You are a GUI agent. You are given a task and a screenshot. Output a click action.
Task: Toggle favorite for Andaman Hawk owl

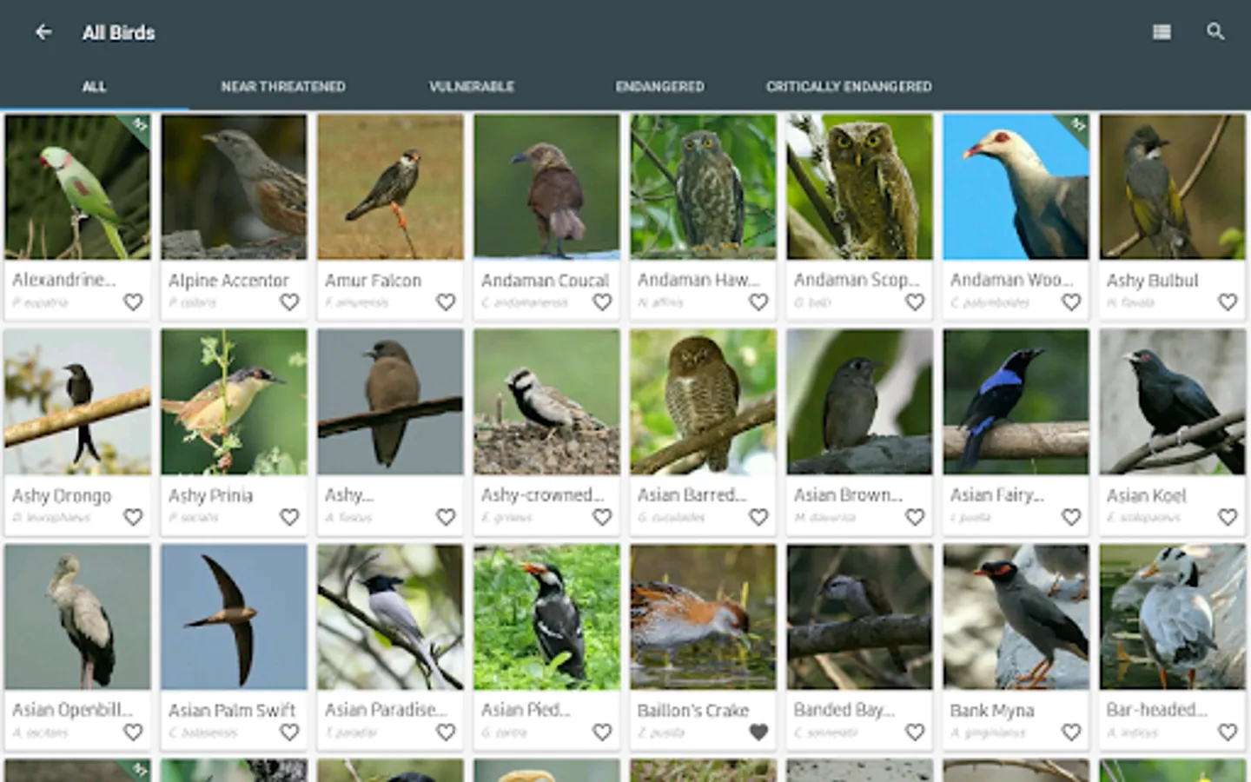tap(758, 302)
